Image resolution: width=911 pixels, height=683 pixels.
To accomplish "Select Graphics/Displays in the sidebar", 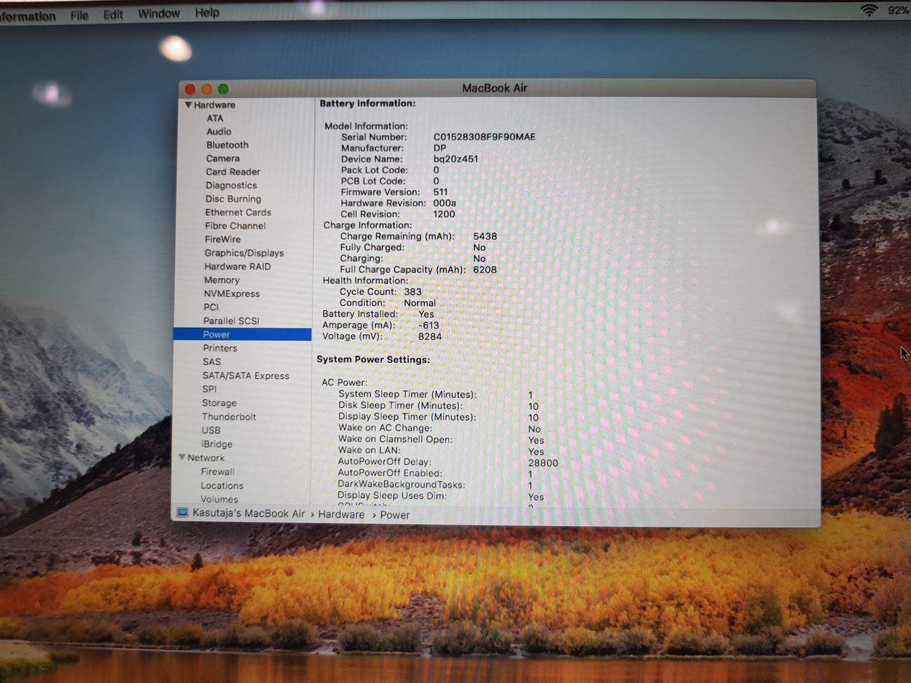I will (244, 253).
